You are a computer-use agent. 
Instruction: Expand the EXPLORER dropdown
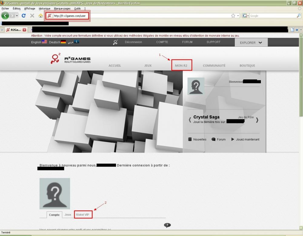pyautogui.click(x=251, y=43)
